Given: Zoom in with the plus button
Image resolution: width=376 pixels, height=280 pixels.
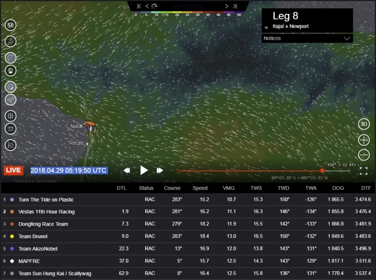Looking at the screenshot, I should (364, 140).
